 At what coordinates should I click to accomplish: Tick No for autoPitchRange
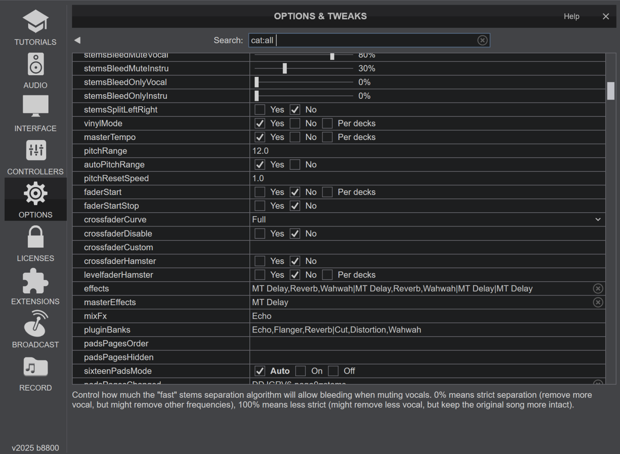point(295,165)
